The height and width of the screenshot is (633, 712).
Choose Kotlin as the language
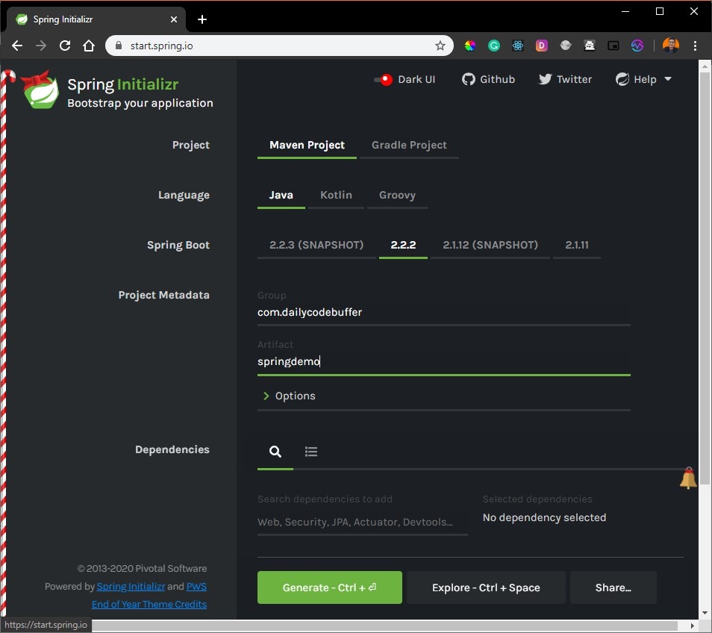tap(336, 195)
